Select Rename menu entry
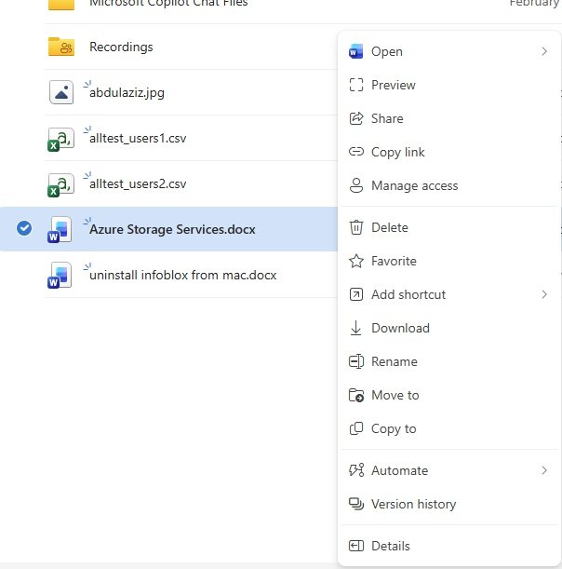 pyautogui.click(x=448, y=361)
